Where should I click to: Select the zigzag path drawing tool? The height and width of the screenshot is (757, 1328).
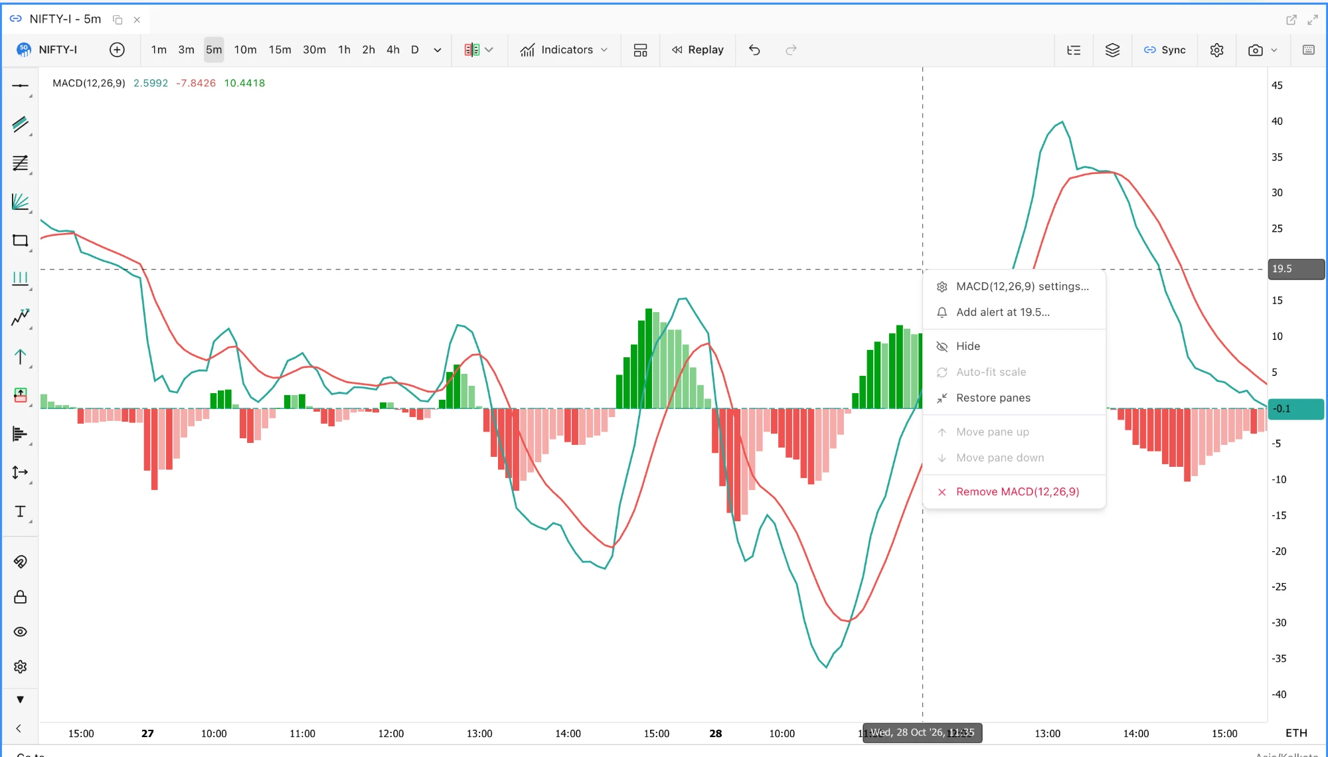click(21, 317)
